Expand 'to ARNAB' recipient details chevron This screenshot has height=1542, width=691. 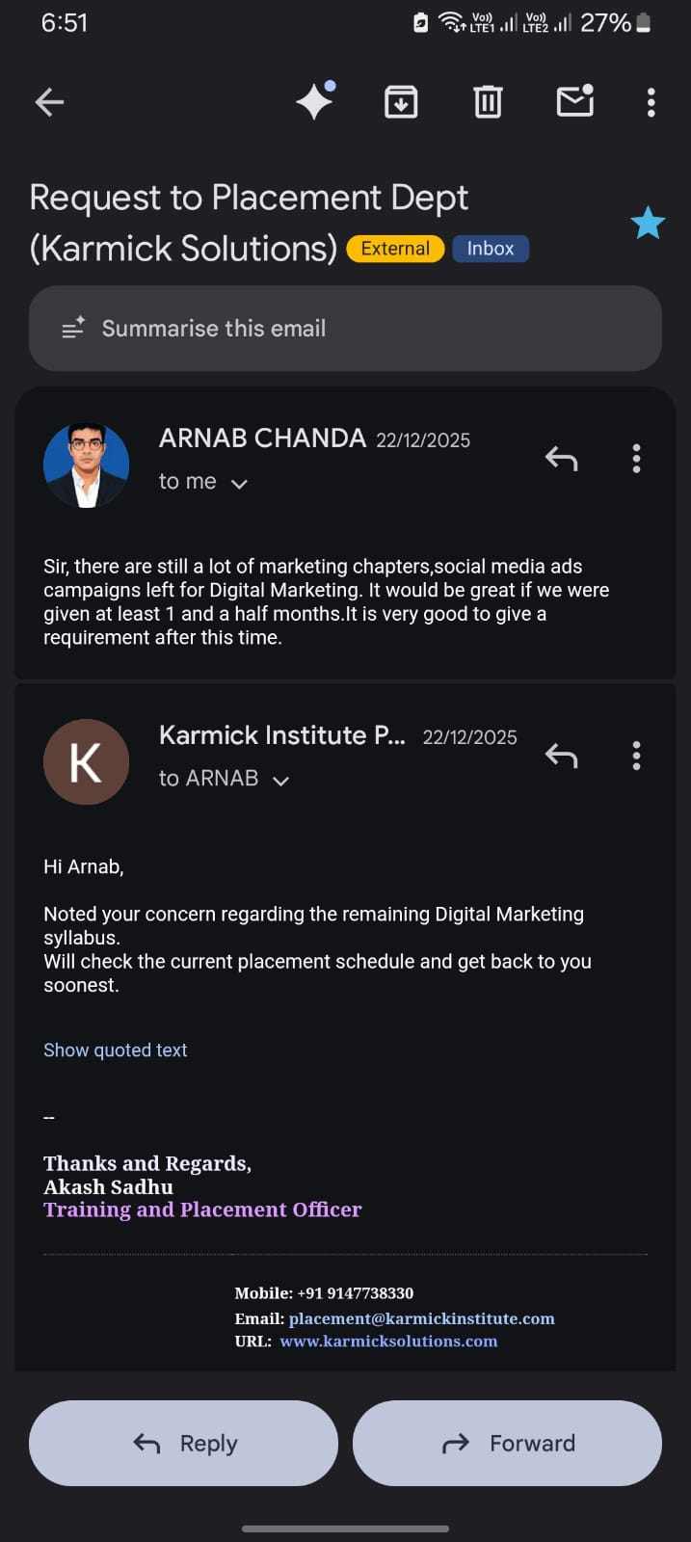point(280,780)
